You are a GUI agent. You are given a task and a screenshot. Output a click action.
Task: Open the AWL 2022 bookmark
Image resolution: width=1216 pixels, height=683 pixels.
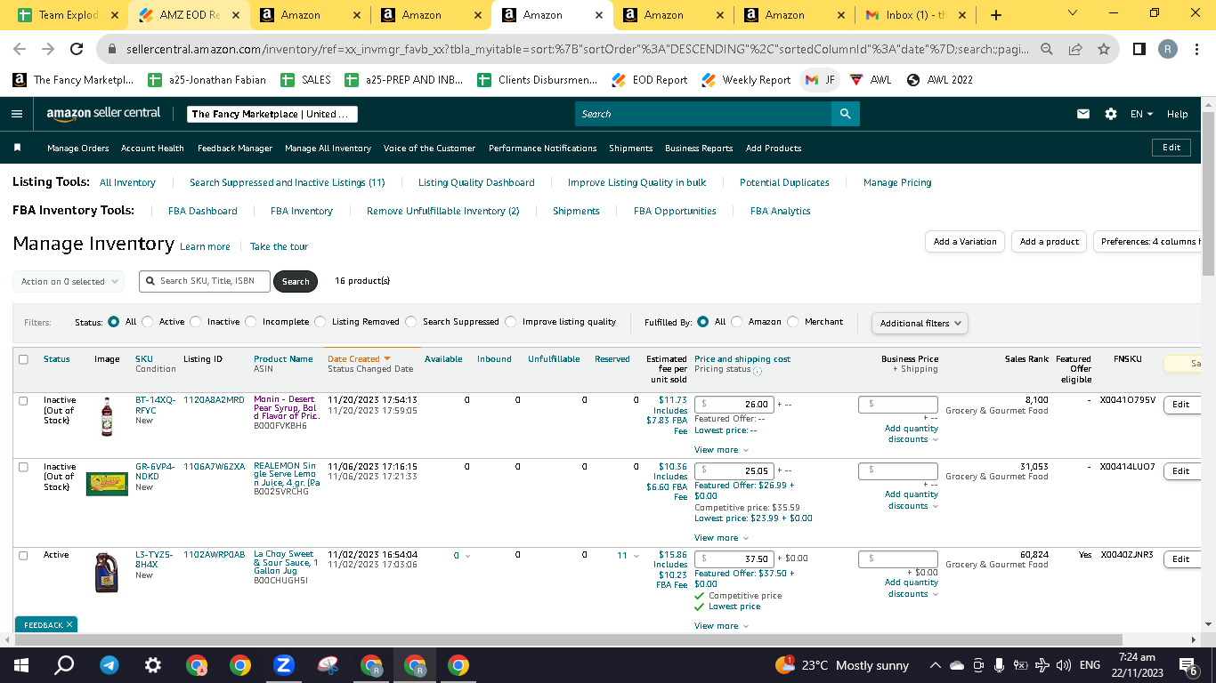(x=941, y=80)
